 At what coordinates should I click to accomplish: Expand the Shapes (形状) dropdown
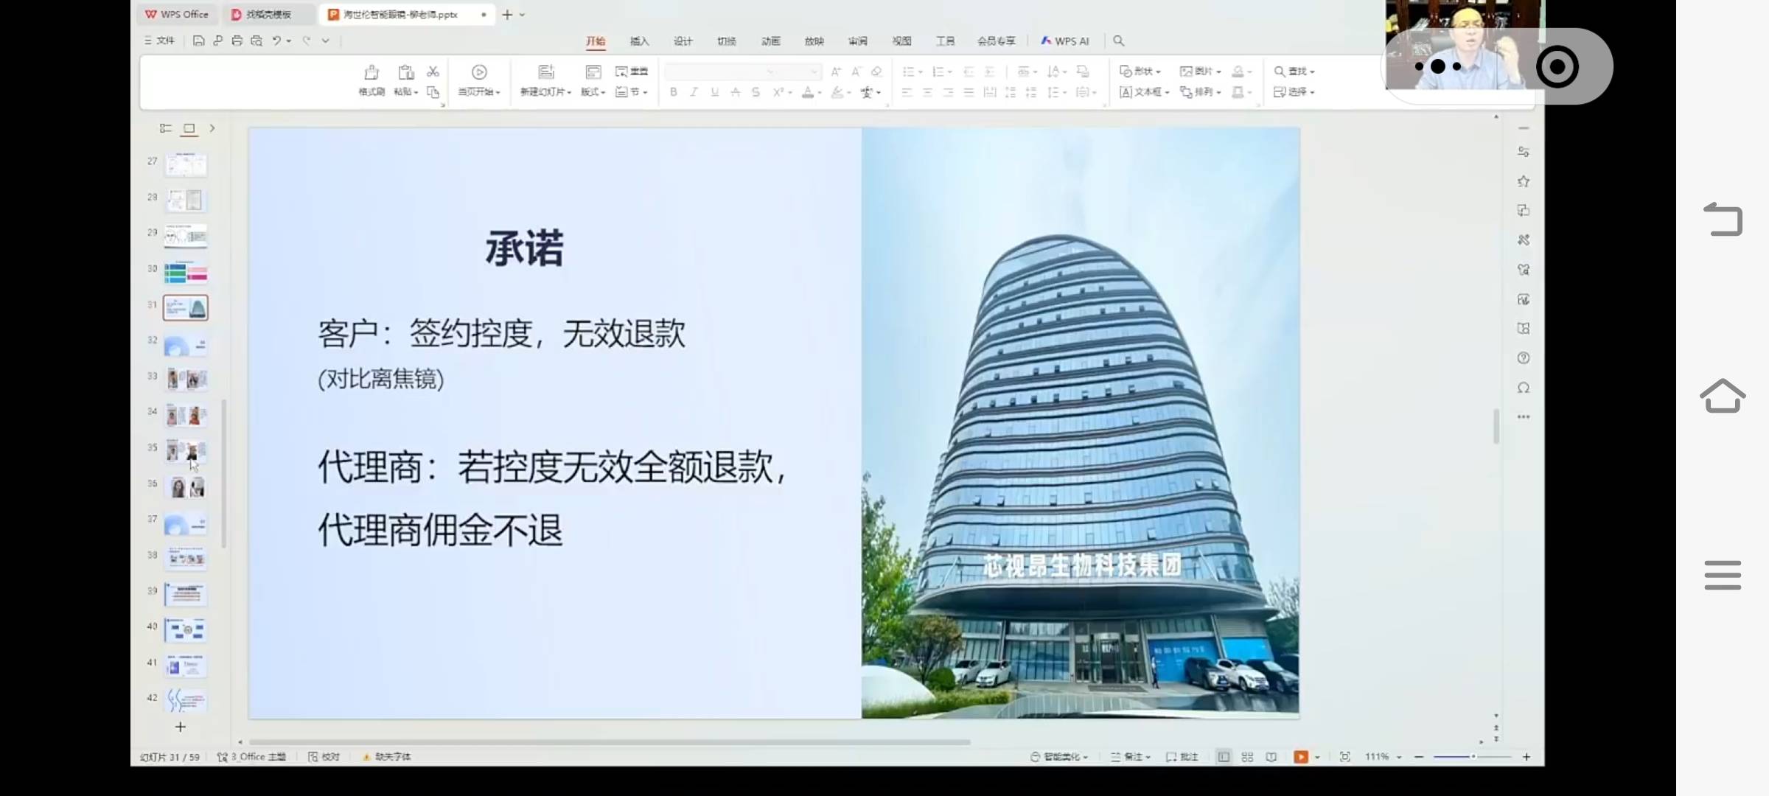(1140, 71)
